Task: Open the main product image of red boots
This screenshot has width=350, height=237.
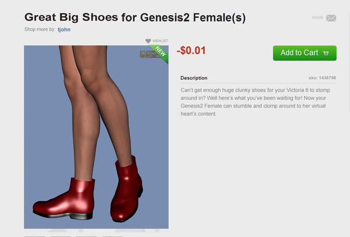Action: click(96, 137)
